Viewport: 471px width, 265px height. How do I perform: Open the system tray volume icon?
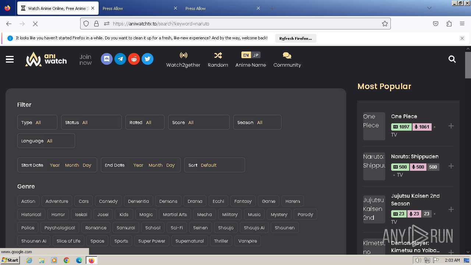pyautogui.click(x=418, y=260)
